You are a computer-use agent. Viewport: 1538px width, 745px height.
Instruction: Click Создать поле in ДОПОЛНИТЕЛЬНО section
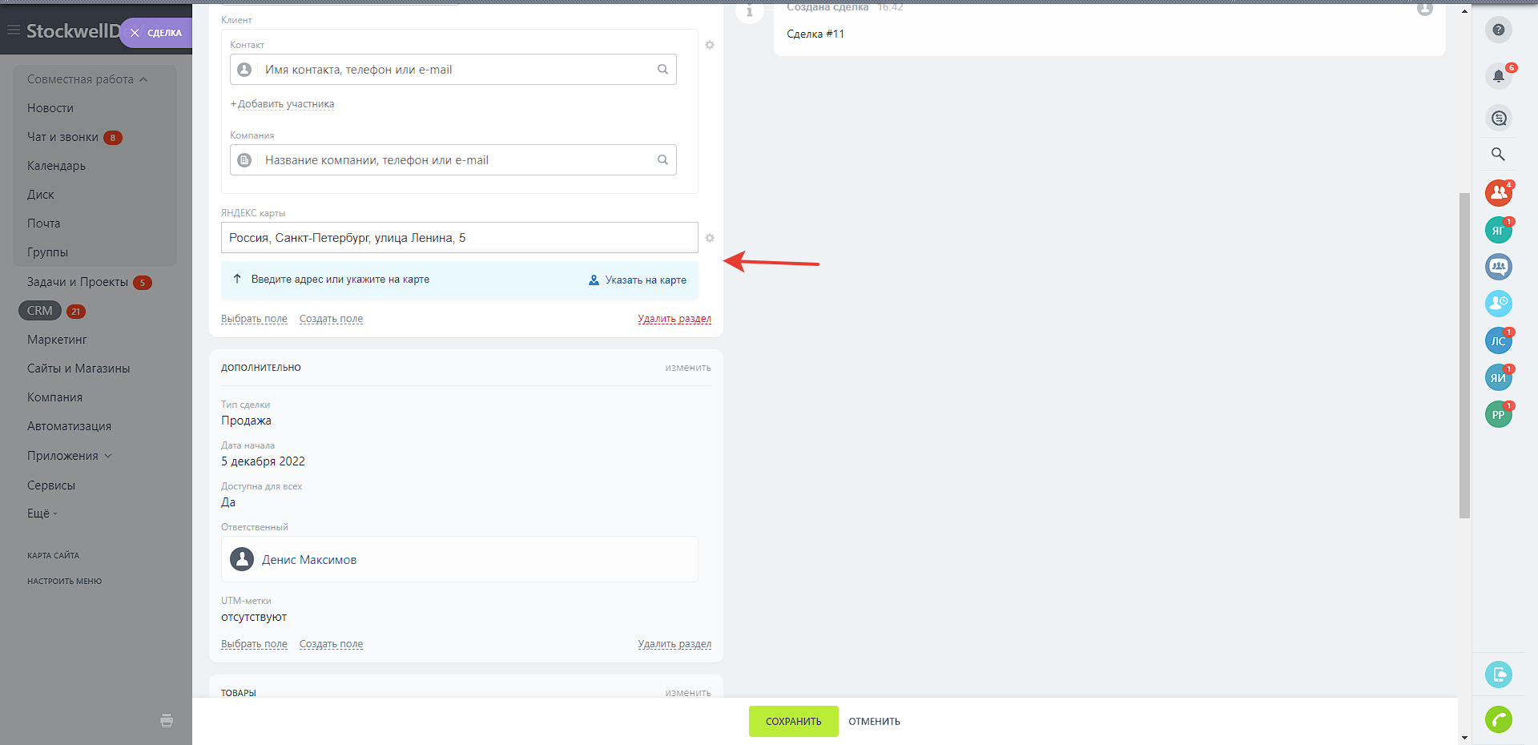(x=331, y=644)
